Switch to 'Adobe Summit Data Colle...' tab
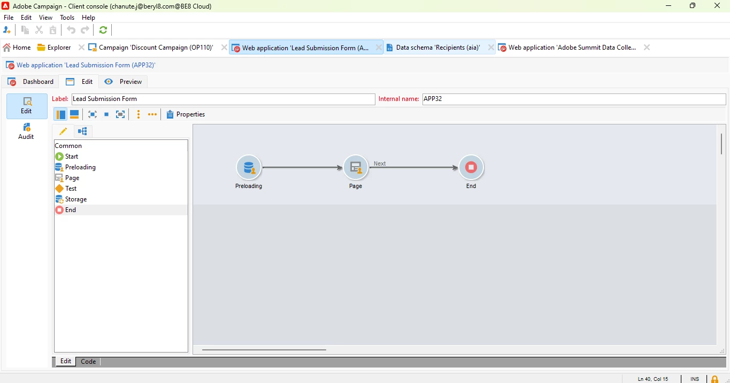 click(567, 48)
